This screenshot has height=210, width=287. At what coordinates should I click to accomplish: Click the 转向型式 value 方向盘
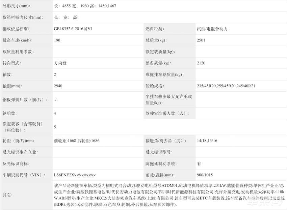click(x=61, y=63)
